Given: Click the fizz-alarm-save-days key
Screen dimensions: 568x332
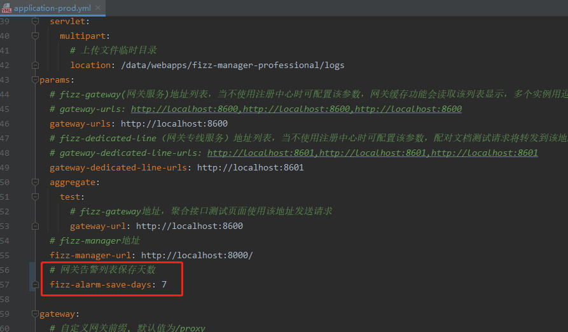Looking at the screenshot, I should pyautogui.click(x=100, y=284).
